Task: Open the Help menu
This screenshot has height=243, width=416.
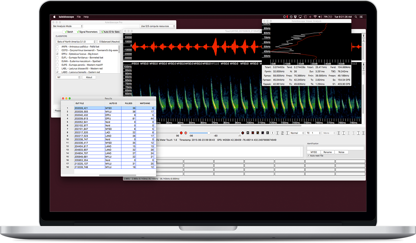Action: 86,17
